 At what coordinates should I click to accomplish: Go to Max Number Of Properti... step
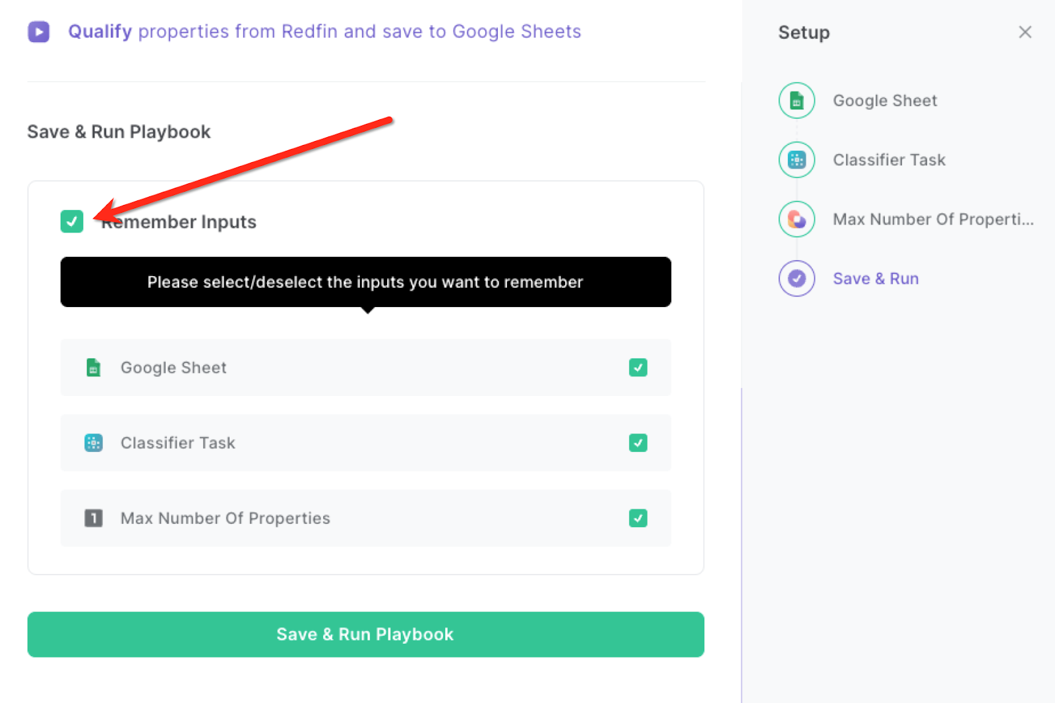pos(933,219)
